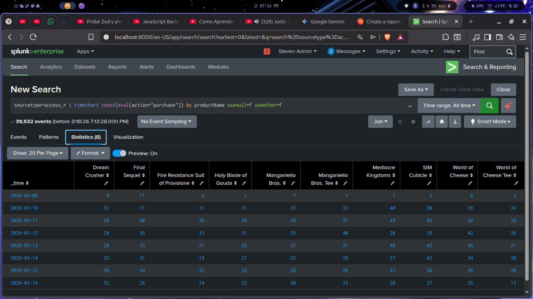Open the Time range: All time dropdown
The height and width of the screenshot is (299, 533).
[x=449, y=106]
